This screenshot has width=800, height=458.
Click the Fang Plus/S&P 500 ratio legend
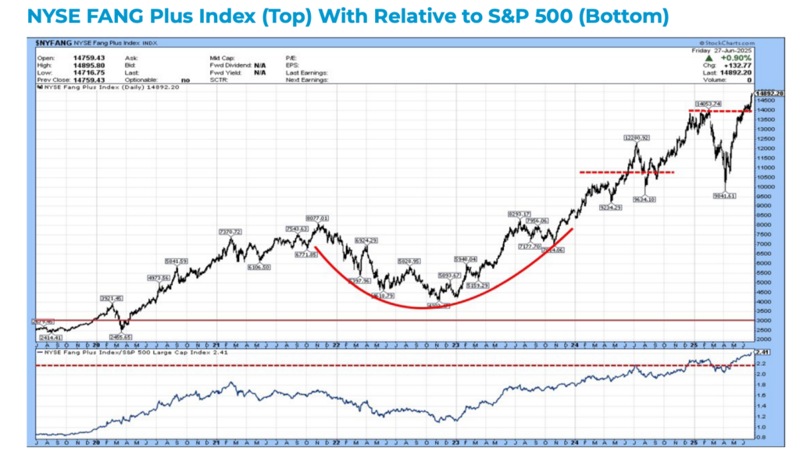(x=132, y=352)
